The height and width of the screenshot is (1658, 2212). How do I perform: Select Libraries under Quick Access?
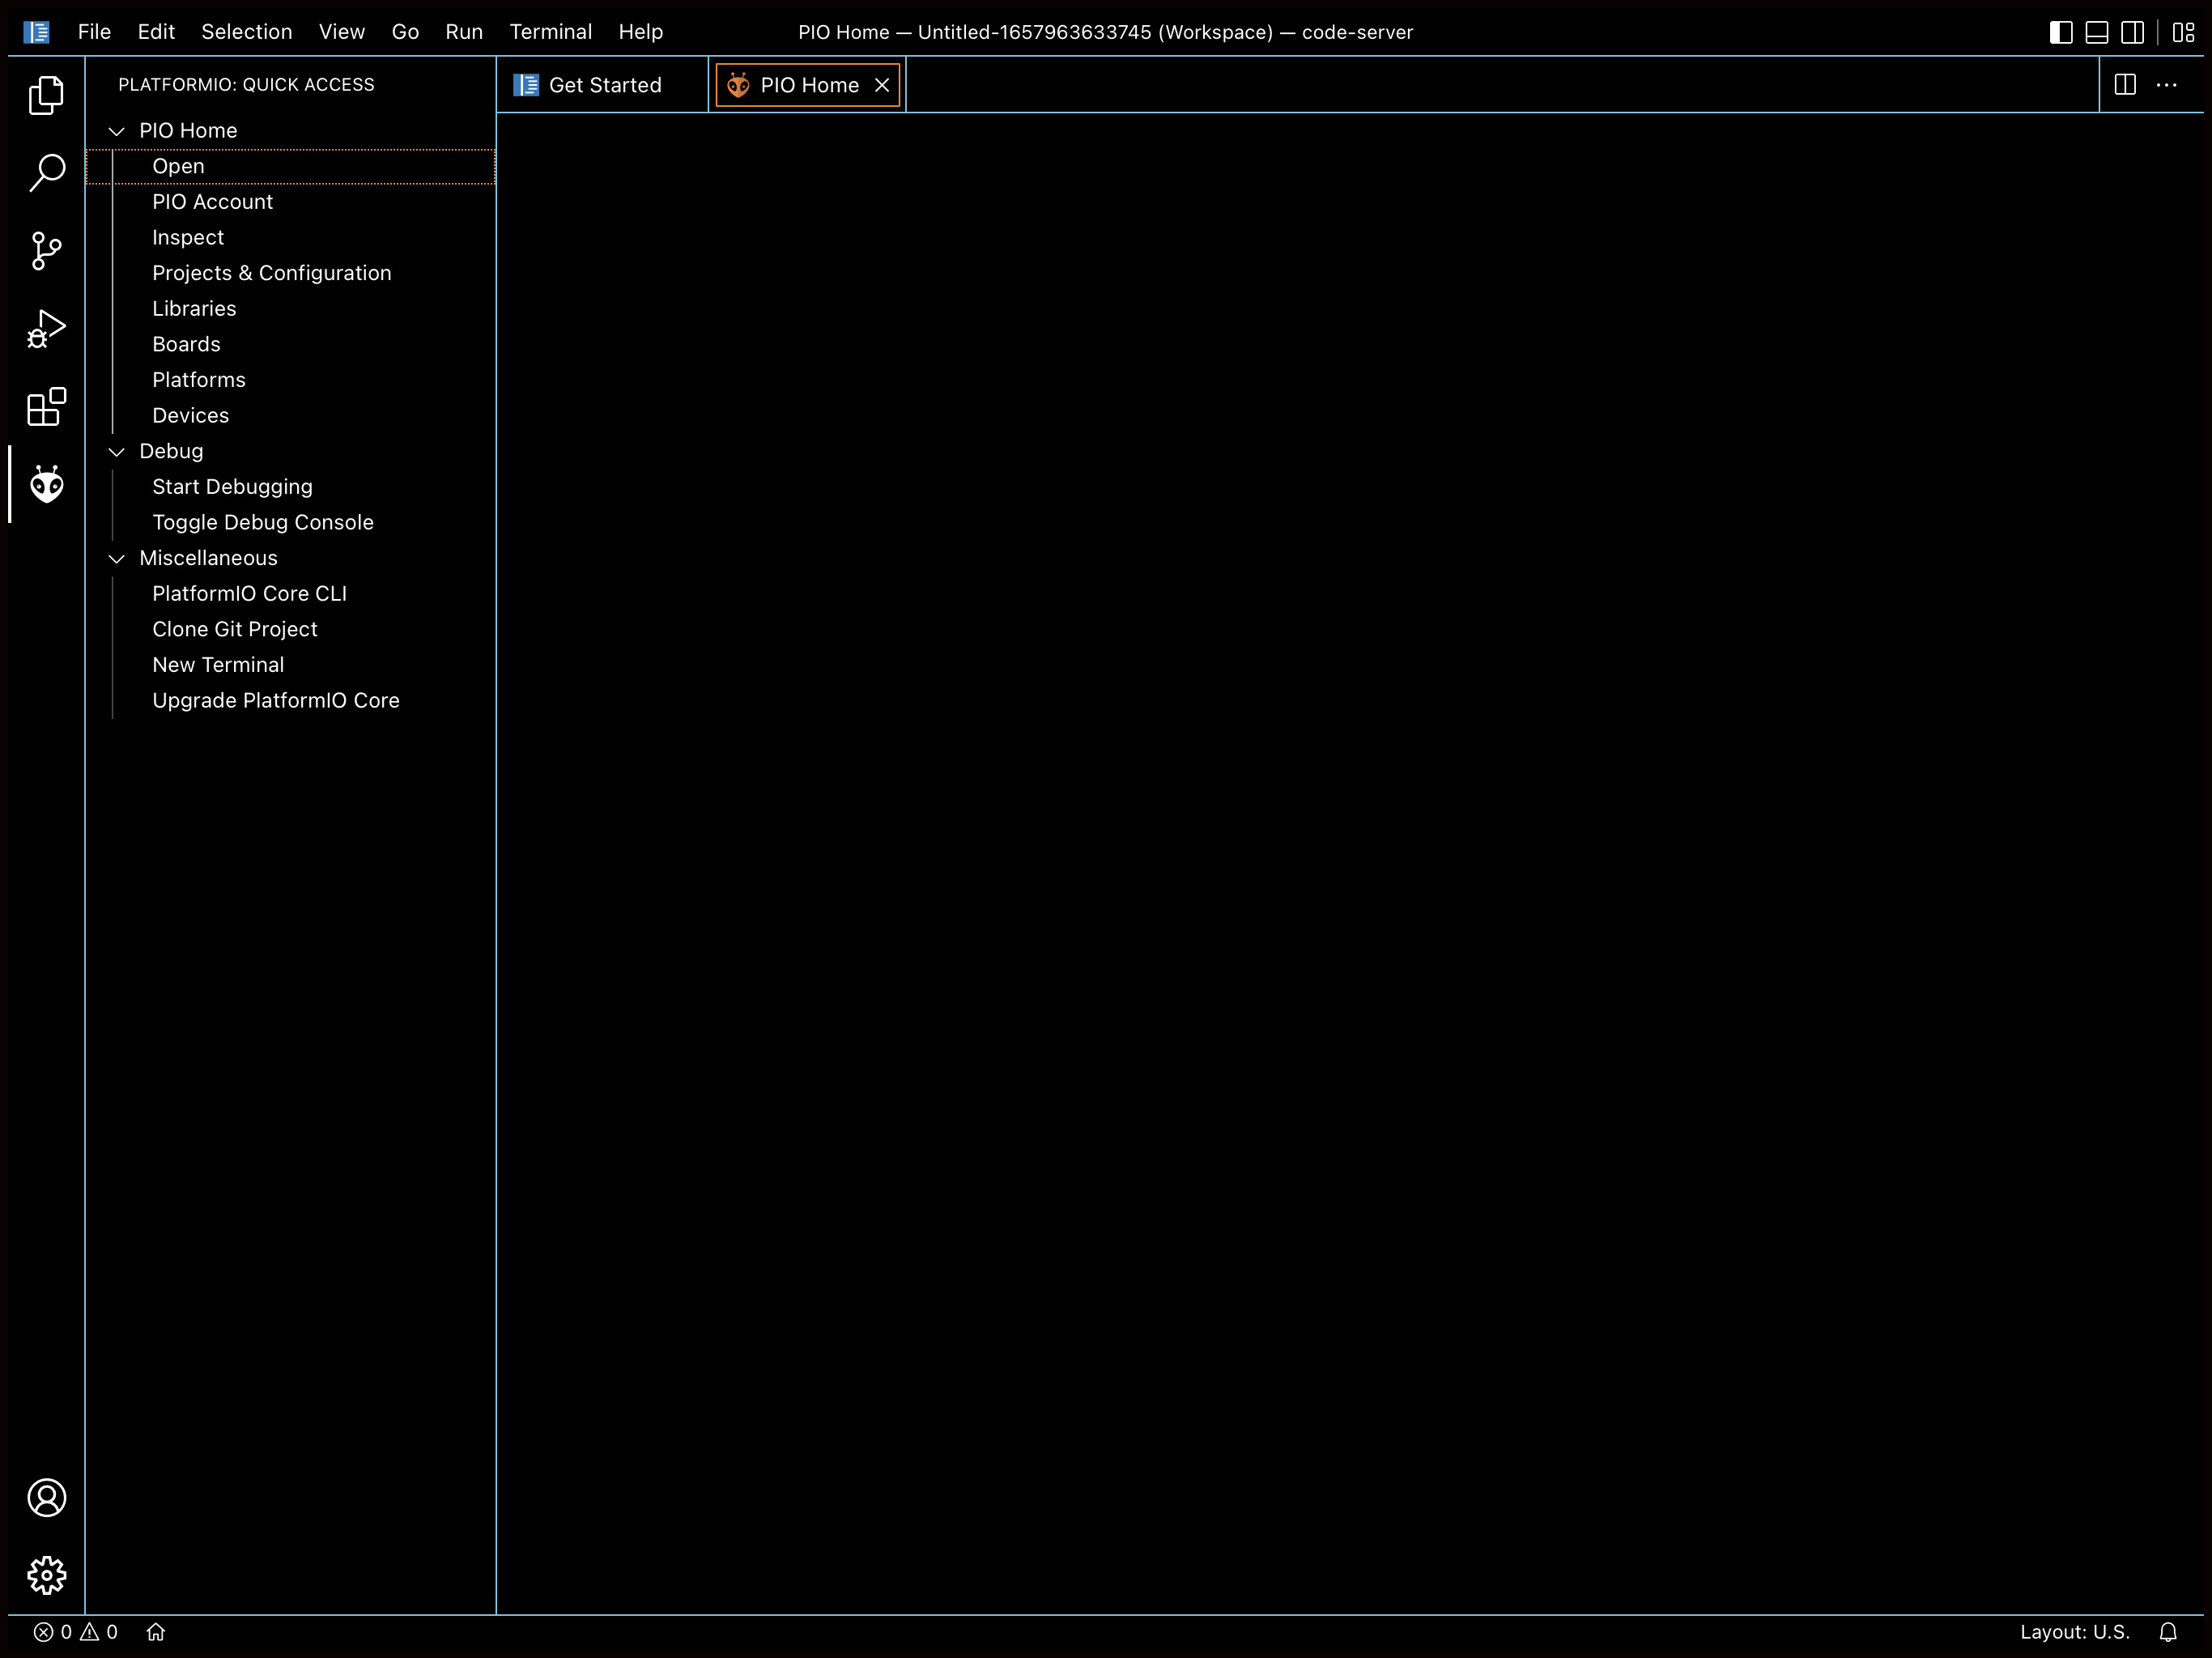[x=194, y=308]
